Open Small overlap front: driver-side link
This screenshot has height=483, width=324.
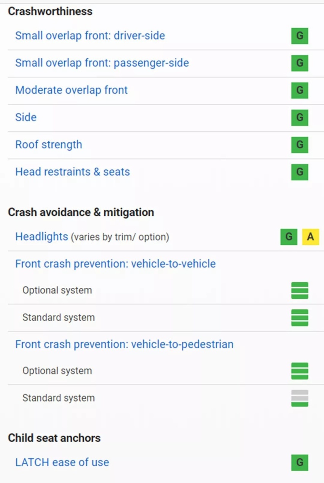pos(90,36)
